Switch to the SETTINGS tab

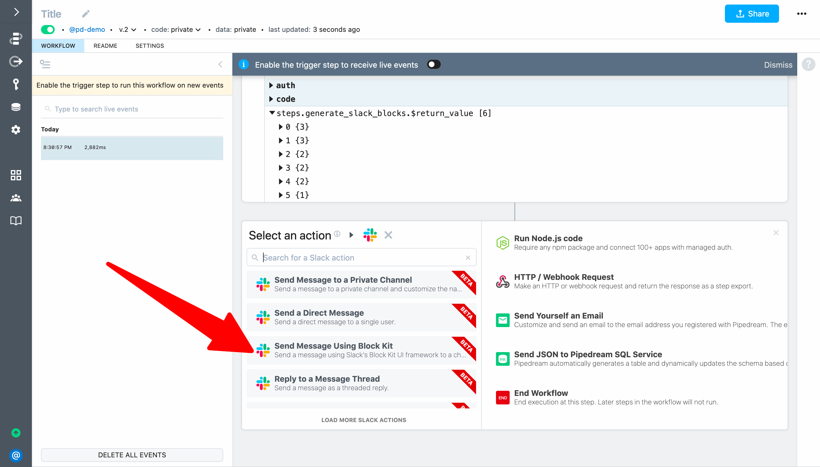coord(149,46)
